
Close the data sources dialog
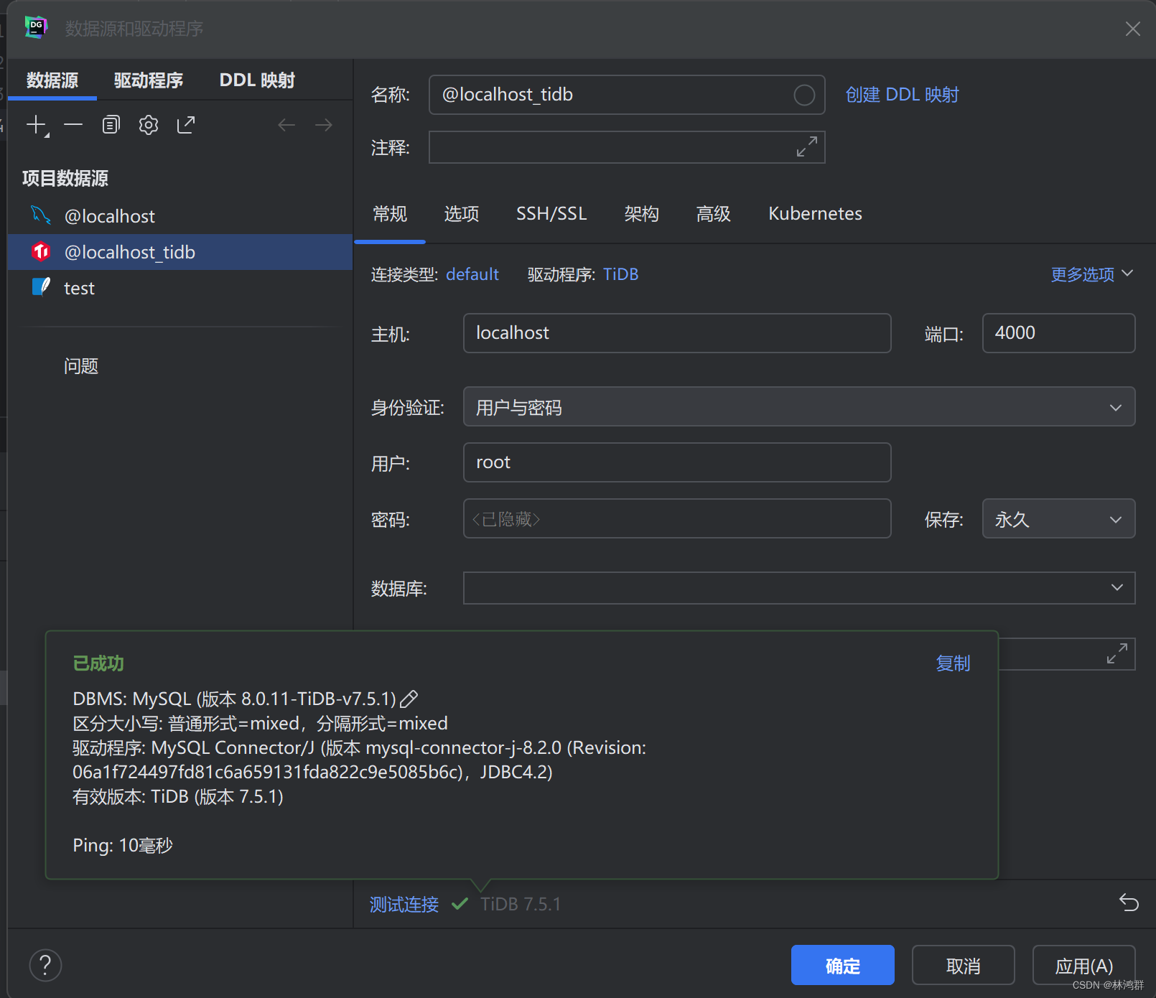click(x=1133, y=29)
